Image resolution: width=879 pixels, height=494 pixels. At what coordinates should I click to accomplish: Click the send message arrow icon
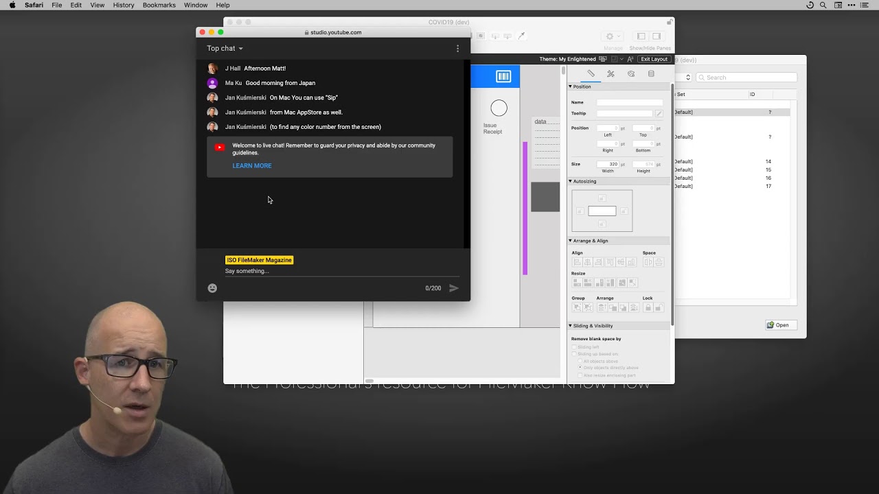coord(454,288)
